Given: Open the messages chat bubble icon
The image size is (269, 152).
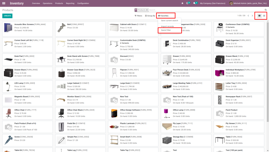Looking at the screenshot, I should [x=194, y=3].
